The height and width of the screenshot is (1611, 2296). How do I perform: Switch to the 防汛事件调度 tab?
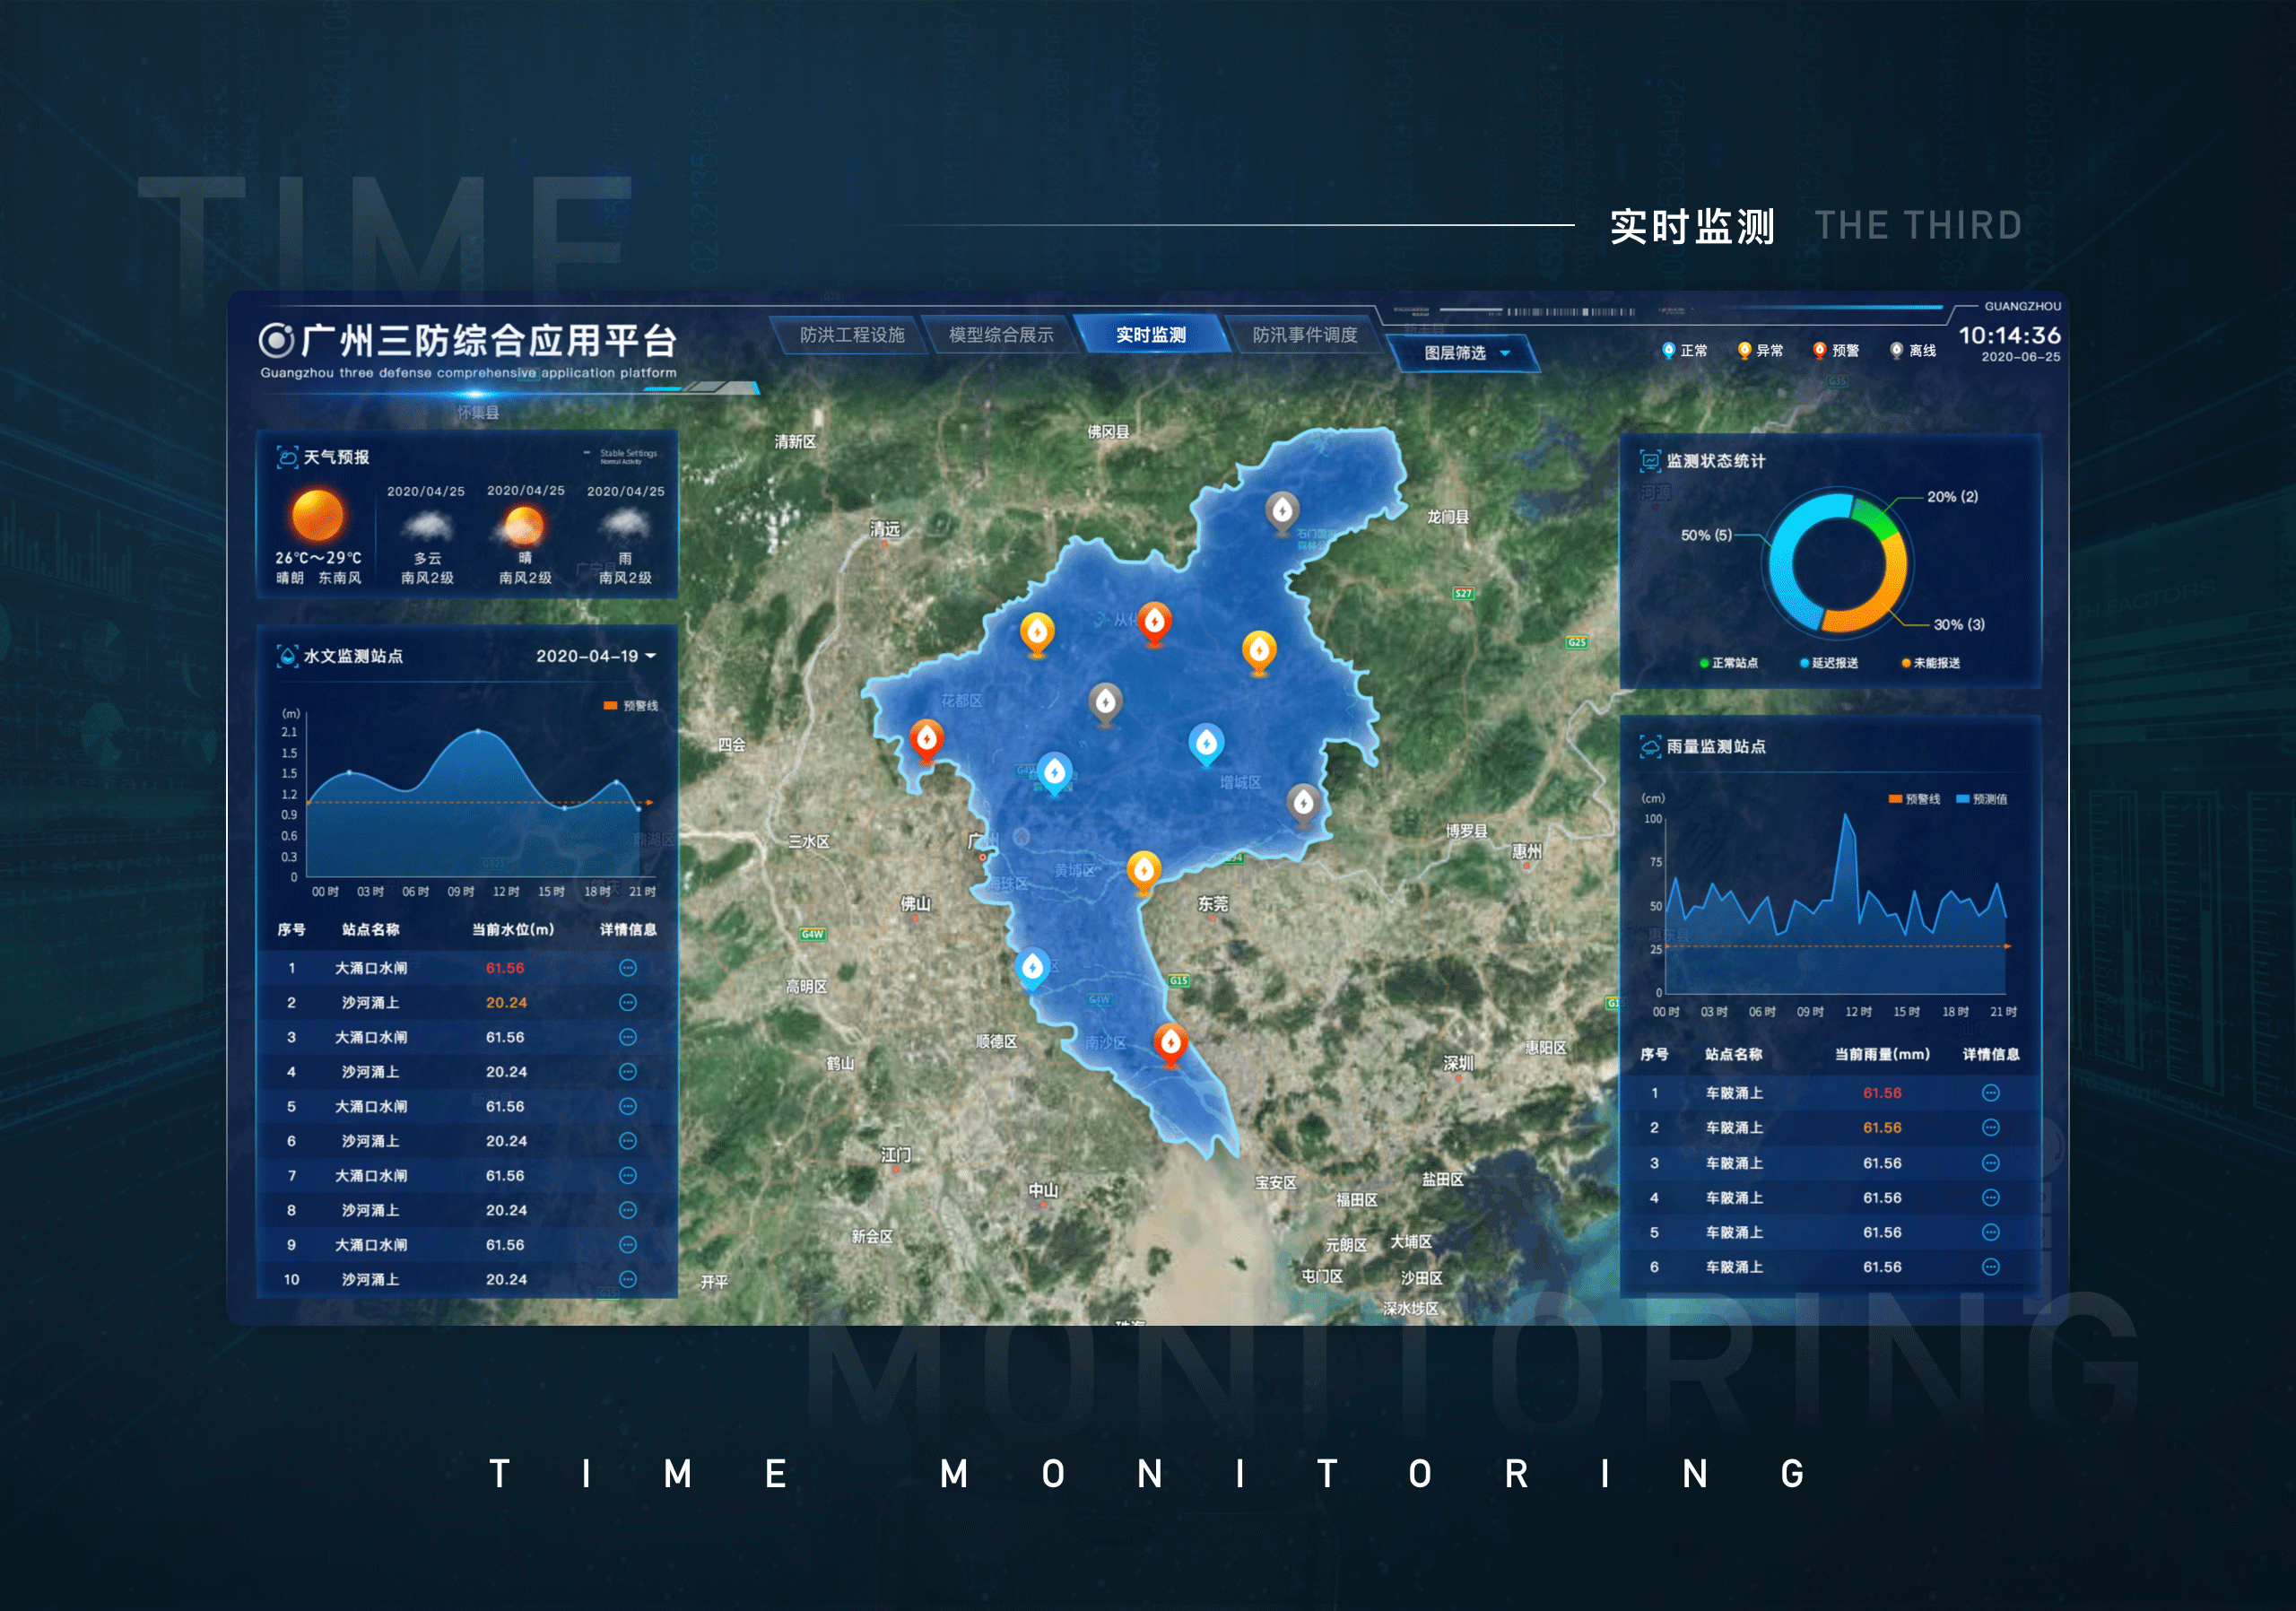point(1305,335)
